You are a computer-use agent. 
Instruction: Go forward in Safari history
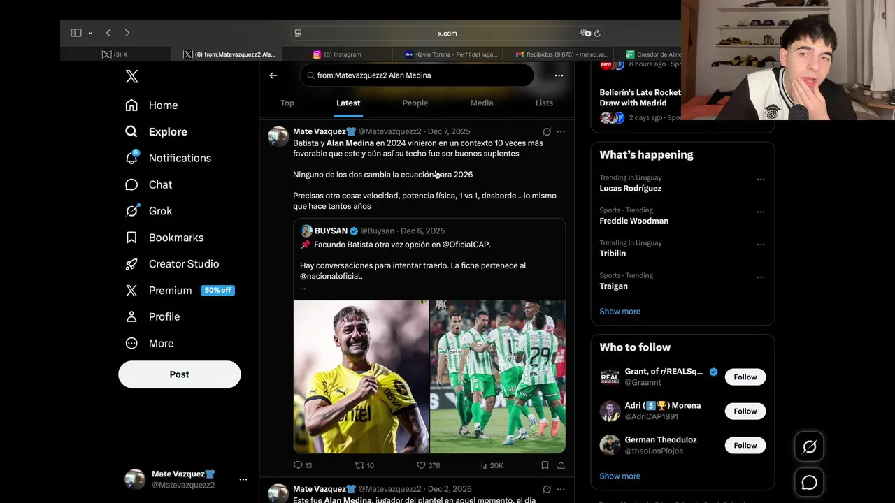coord(127,33)
